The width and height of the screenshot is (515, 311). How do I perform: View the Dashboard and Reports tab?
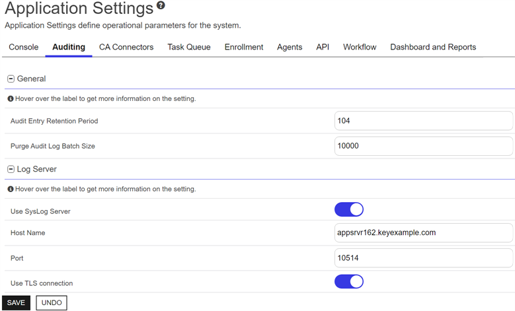[433, 47]
